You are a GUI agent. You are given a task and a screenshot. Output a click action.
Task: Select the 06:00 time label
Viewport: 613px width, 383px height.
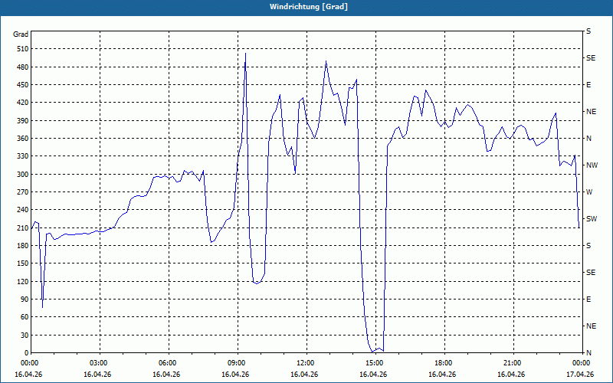[166, 363]
